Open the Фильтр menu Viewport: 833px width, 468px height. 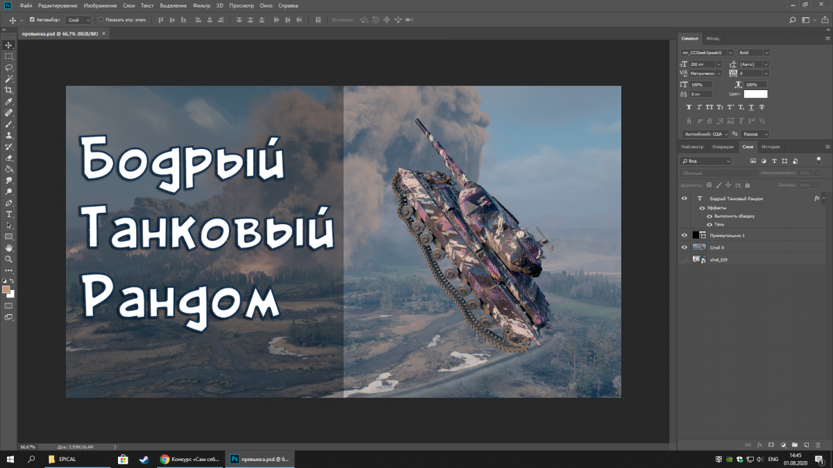point(201,6)
